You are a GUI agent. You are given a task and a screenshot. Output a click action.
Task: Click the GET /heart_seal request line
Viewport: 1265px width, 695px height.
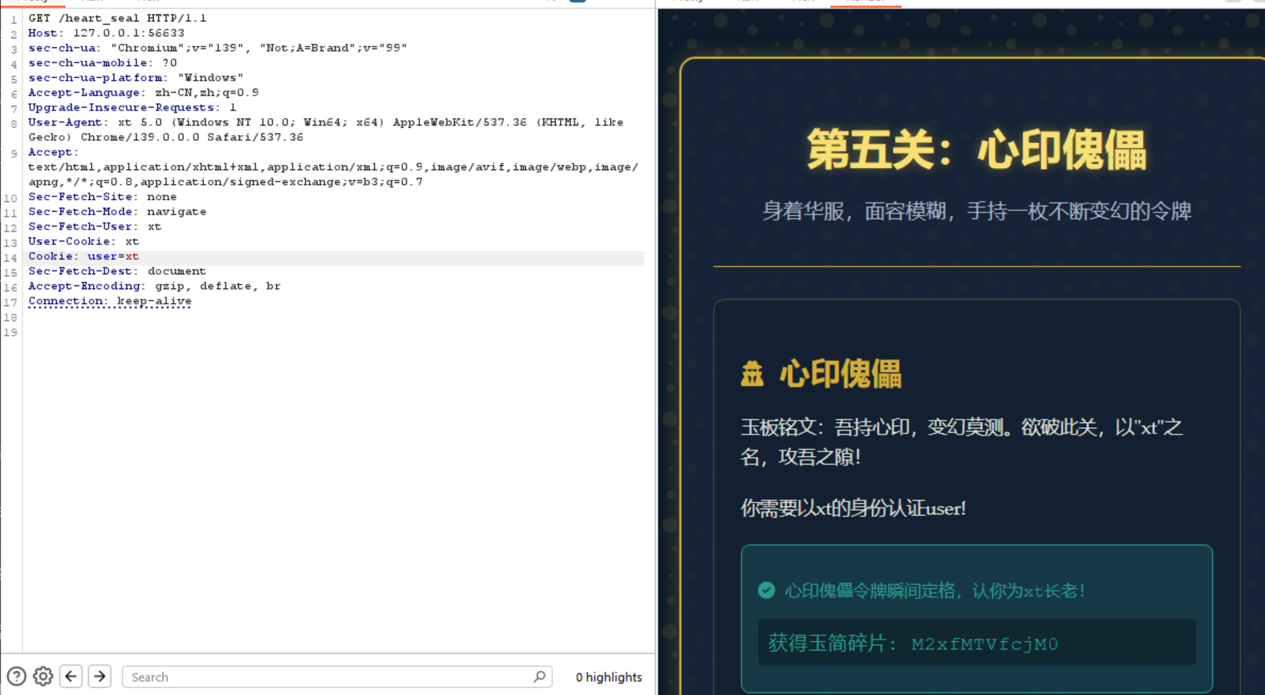pyautogui.click(x=117, y=18)
